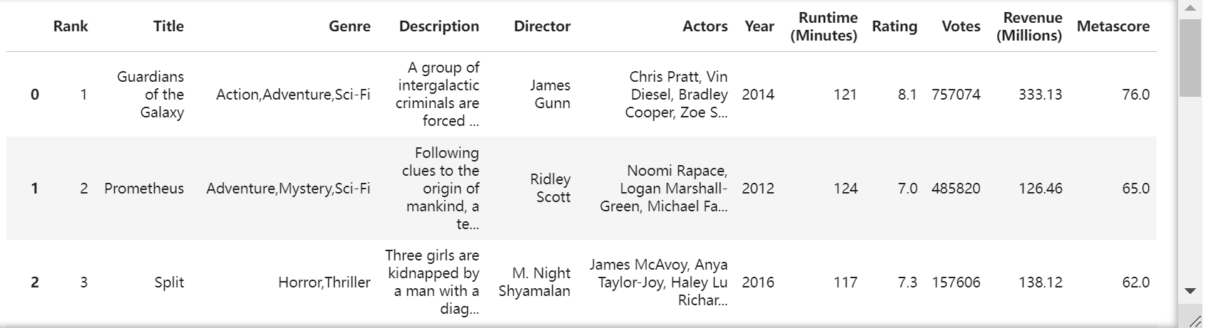
Task: Select the Prometheus title cell
Action: tap(144, 189)
